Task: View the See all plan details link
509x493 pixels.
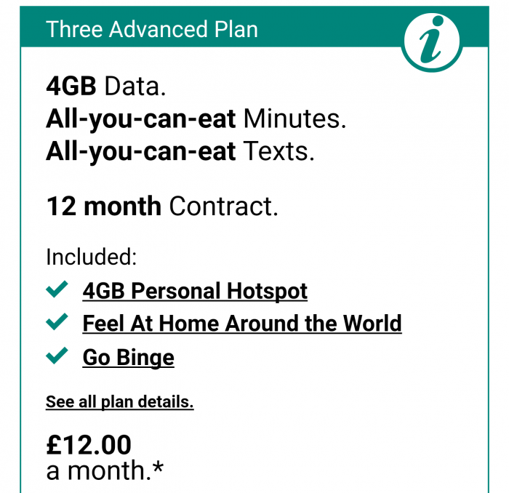Action: (x=119, y=402)
